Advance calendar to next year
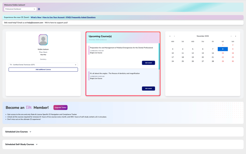This screenshot has height=154, width=246. 236,36
